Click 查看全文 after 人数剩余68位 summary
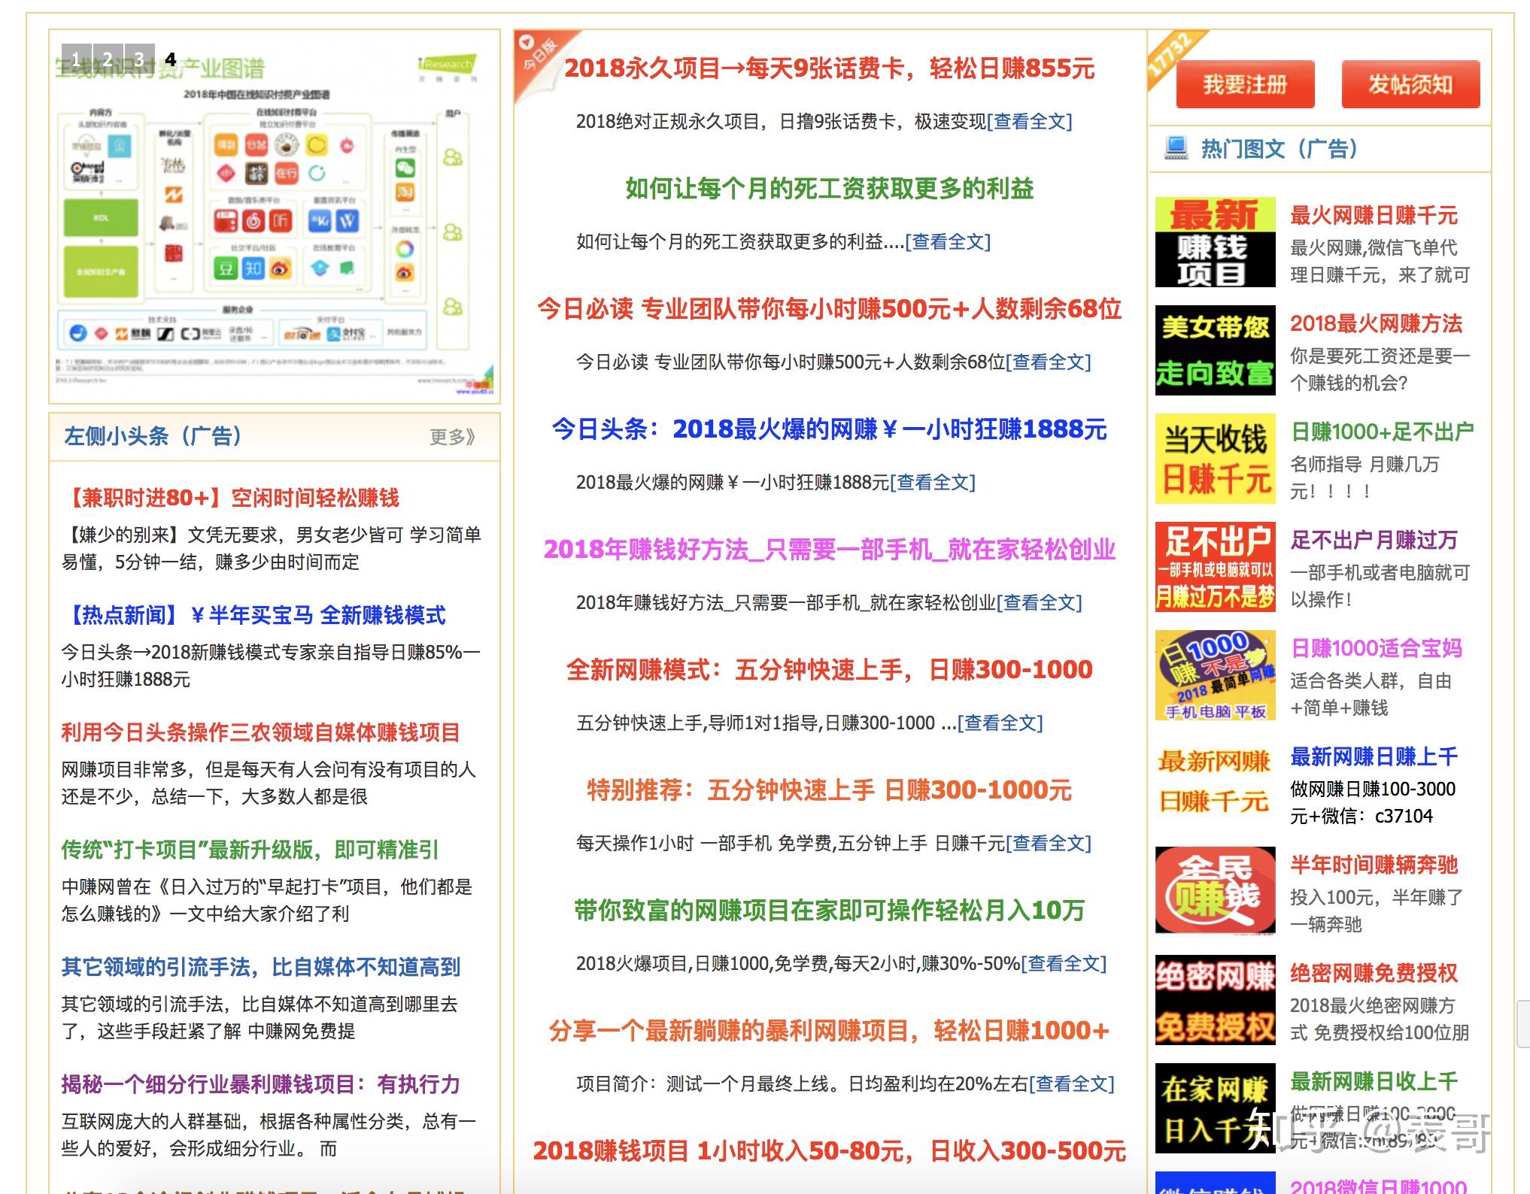Image resolution: width=1530 pixels, height=1194 pixels. (x=1048, y=362)
